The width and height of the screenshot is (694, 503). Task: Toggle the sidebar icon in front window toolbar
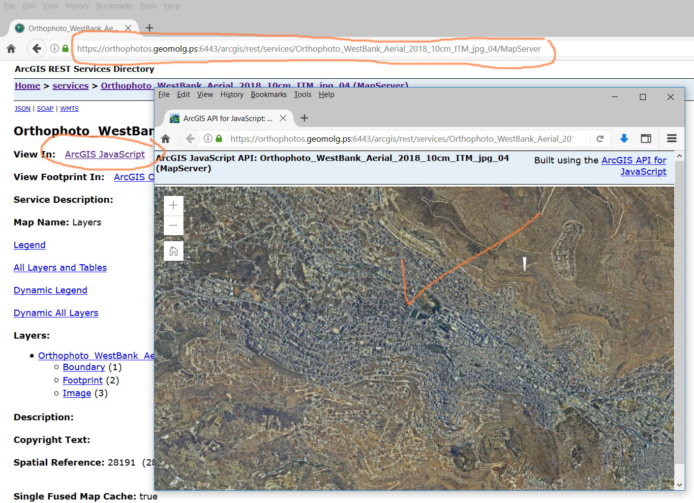646,139
